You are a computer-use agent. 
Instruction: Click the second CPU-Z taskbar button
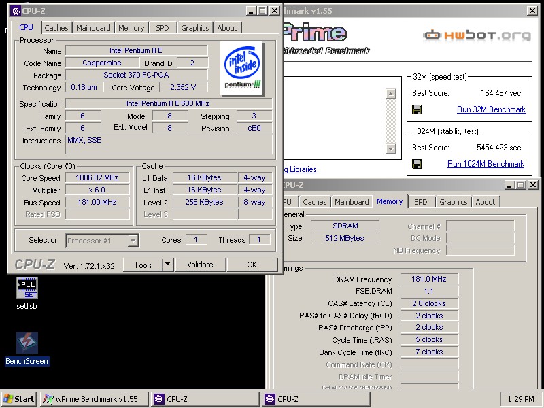pyautogui.click(x=316, y=399)
